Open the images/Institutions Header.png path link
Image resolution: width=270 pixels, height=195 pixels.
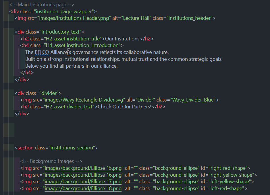coord(74,18)
